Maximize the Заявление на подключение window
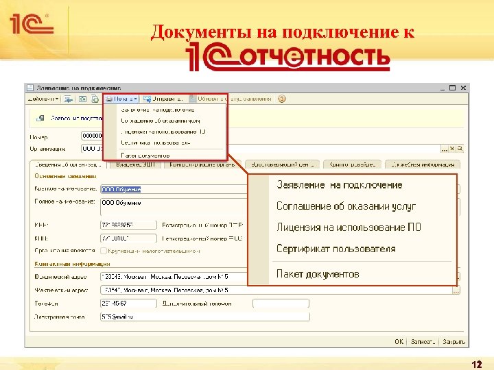Viewport: 494px width, 370px height. 452,88
